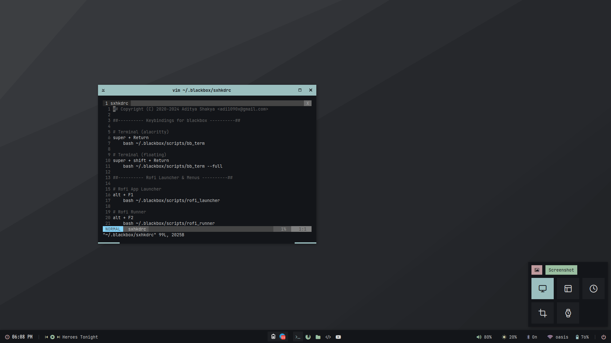Open Firefox from the panel
611x343 pixels.
(x=308, y=337)
